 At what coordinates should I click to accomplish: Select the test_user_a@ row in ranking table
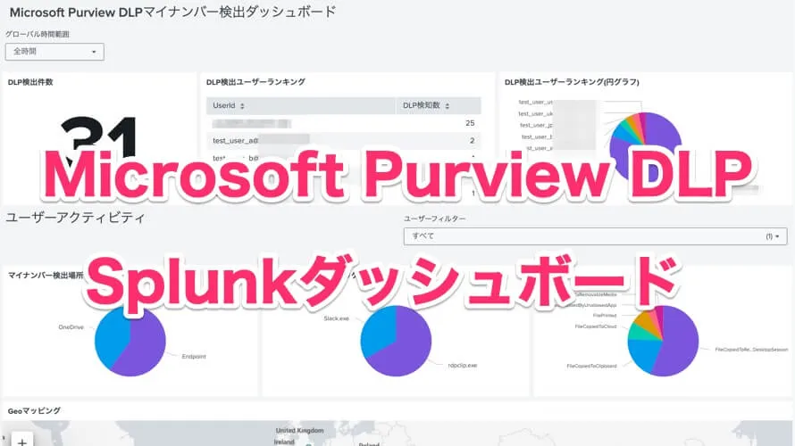pos(343,140)
